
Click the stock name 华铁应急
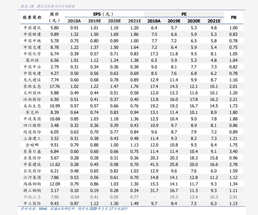(x=32, y=197)
